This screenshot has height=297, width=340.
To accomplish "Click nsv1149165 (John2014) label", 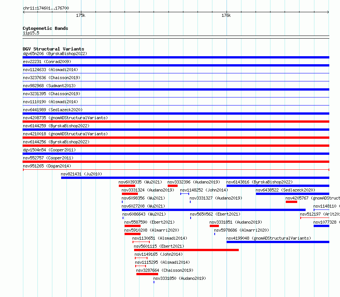I will tap(159, 254).
